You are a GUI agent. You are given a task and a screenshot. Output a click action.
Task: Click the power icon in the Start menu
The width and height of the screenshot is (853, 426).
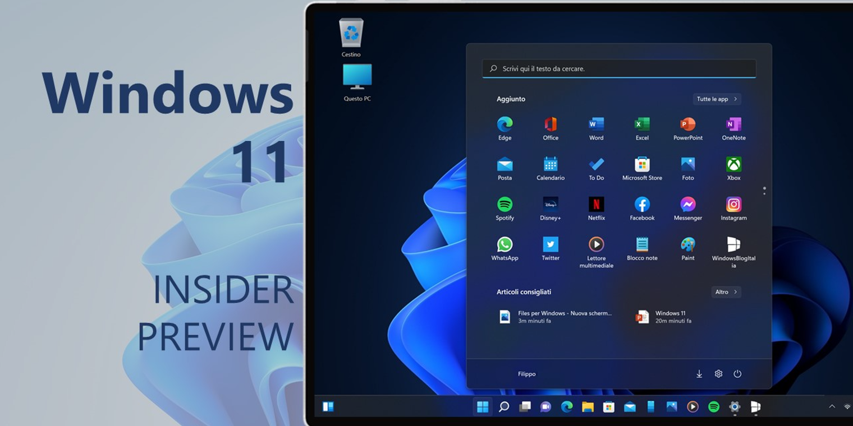[x=738, y=373]
